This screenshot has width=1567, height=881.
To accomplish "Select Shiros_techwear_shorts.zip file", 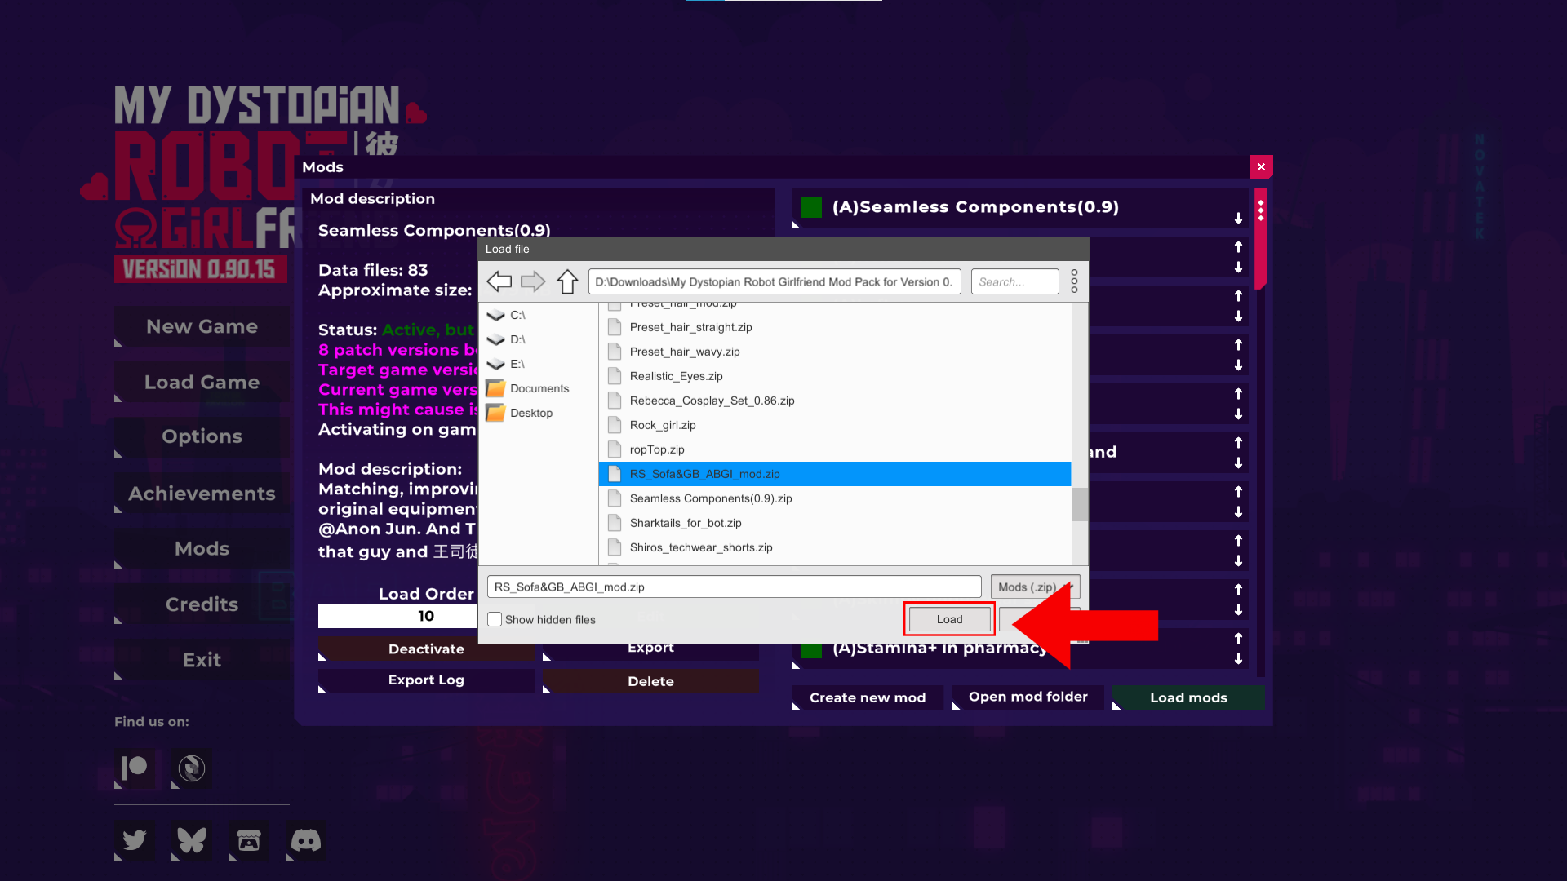I will 835,547.
